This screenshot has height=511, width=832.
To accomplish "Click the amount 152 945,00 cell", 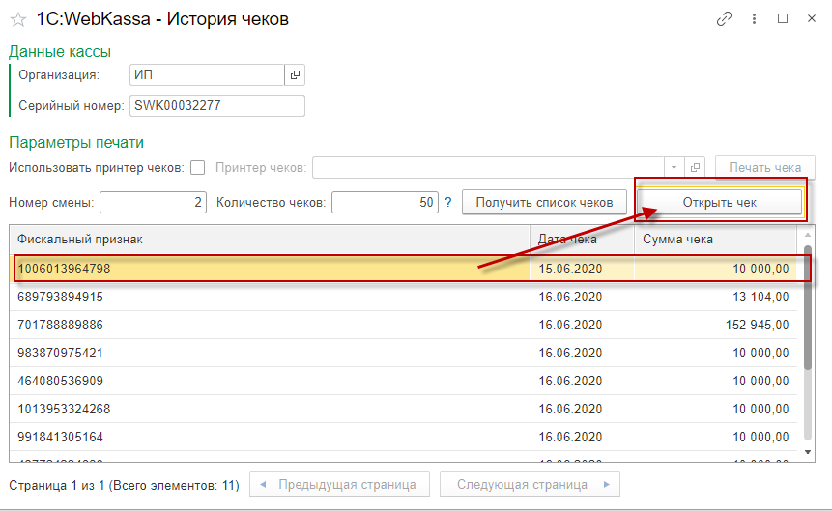I will point(715,325).
